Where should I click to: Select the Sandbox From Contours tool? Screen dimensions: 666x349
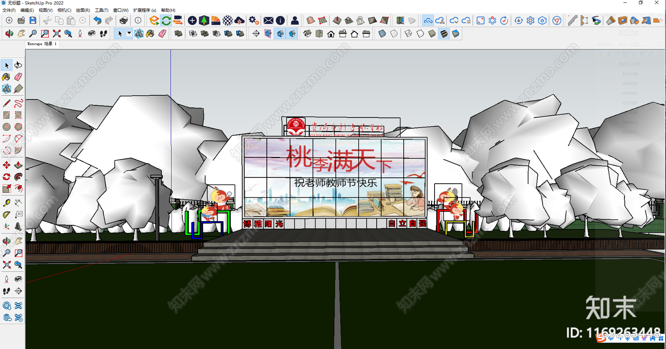click(x=311, y=20)
